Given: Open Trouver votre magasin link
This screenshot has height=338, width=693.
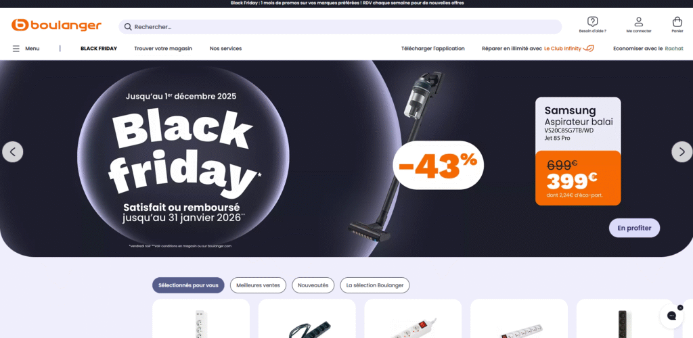Looking at the screenshot, I should (163, 49).
